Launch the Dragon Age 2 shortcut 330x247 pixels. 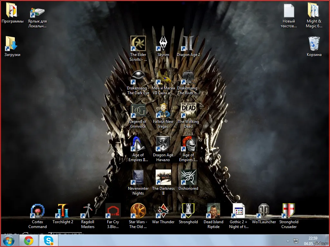coord(188,43)
